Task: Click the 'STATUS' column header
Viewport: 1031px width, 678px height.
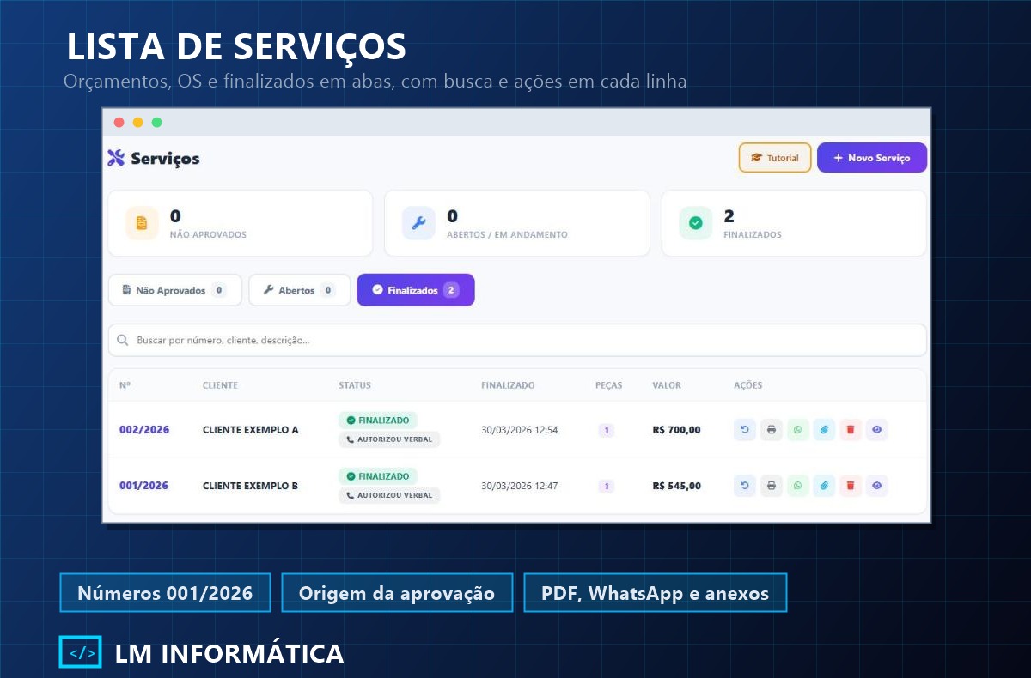Action: click(x=355, y=385)
